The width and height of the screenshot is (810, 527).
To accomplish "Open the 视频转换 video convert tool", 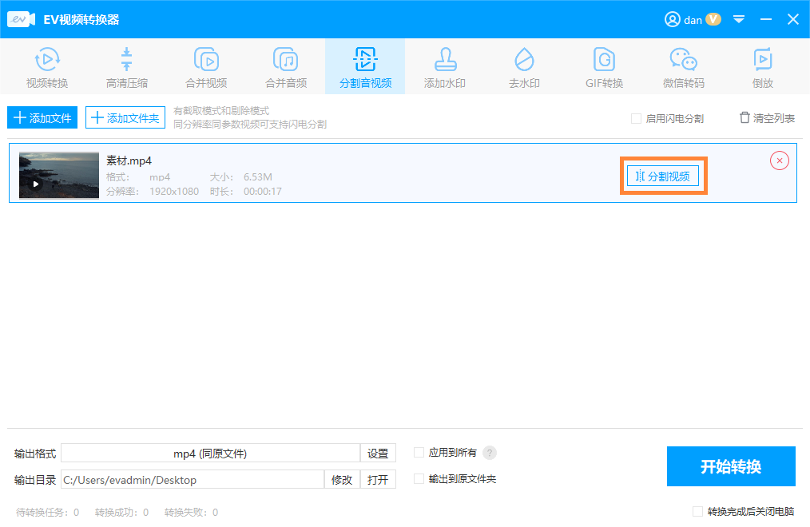I will 47,67.
